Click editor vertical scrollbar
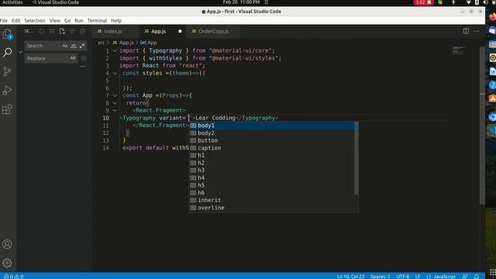The height and width of the screenshot is (279, 496). pos(482,126)
